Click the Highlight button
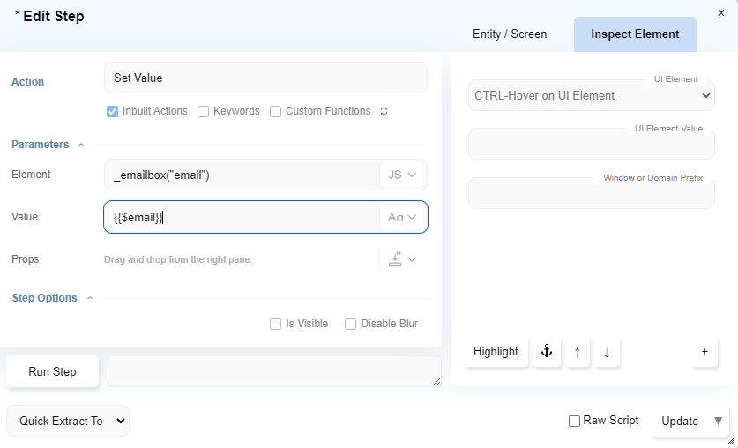Viewport: 738px width, 448px height. pyautogui.click(x=496, y=351)
